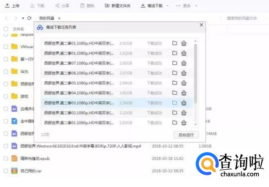The width and height of the screenshot is (269, 187).
Task: Clear the 第二季05 task record
Action: point(184,83)
